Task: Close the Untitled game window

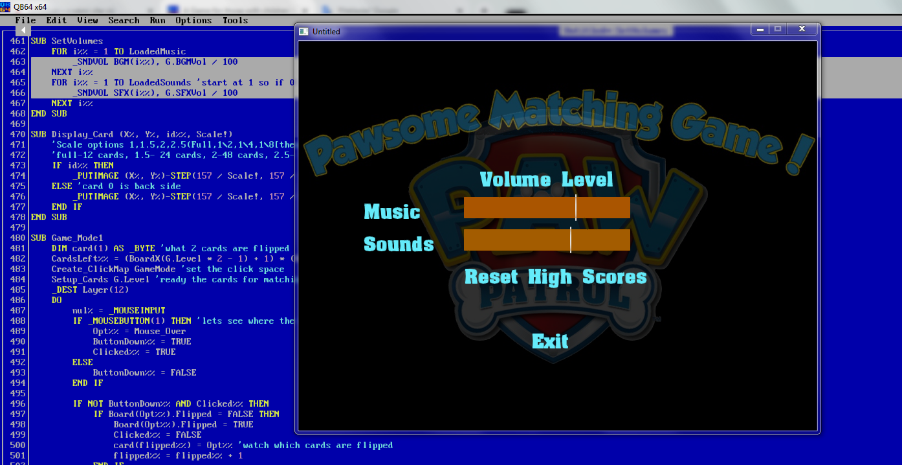Action: pyautogui.click(x=802, y=29)
